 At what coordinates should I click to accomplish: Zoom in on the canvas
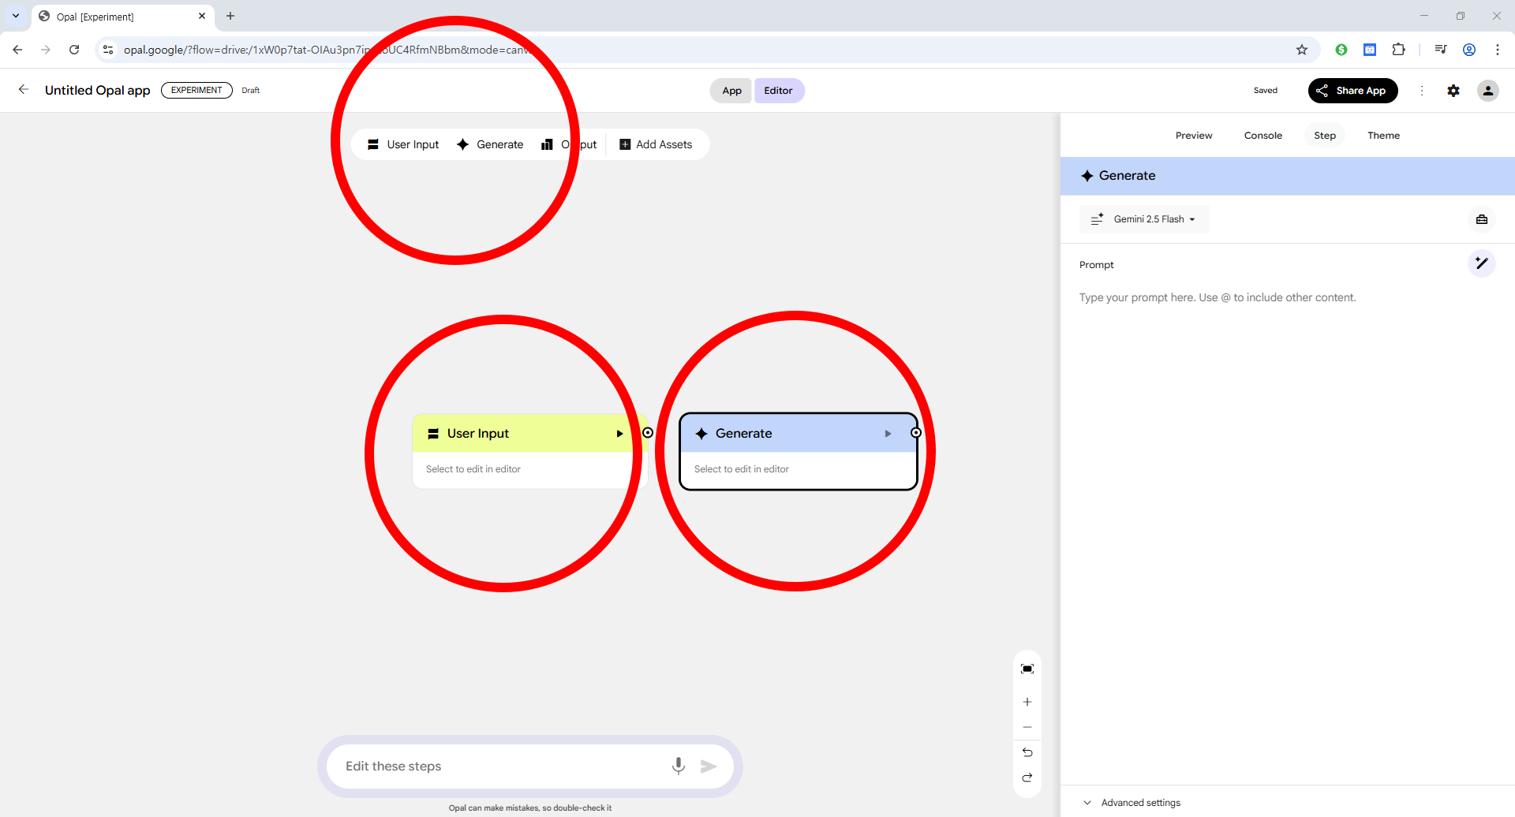1027,702
